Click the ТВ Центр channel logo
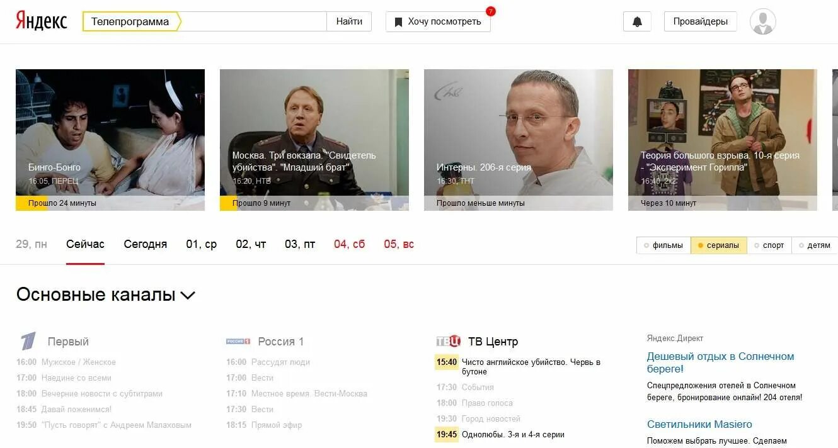838x448 pixels. click(449, 341)
